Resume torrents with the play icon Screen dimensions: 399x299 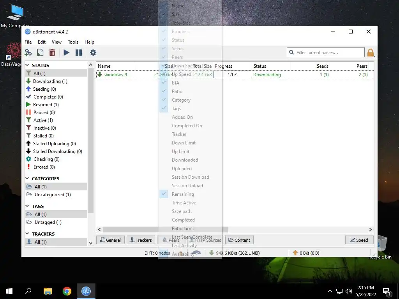click(66, 53)
